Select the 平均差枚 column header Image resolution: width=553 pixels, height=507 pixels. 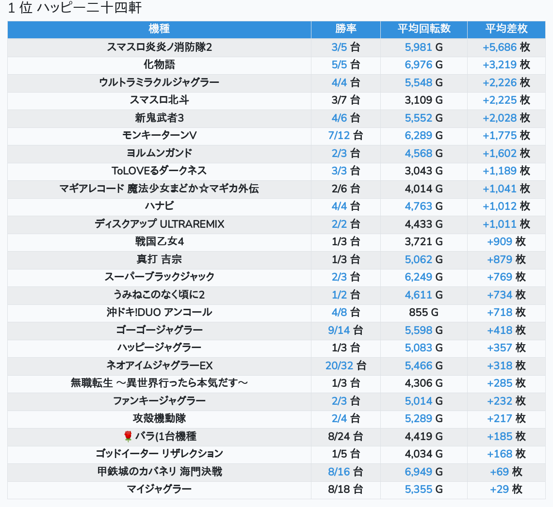506,29
